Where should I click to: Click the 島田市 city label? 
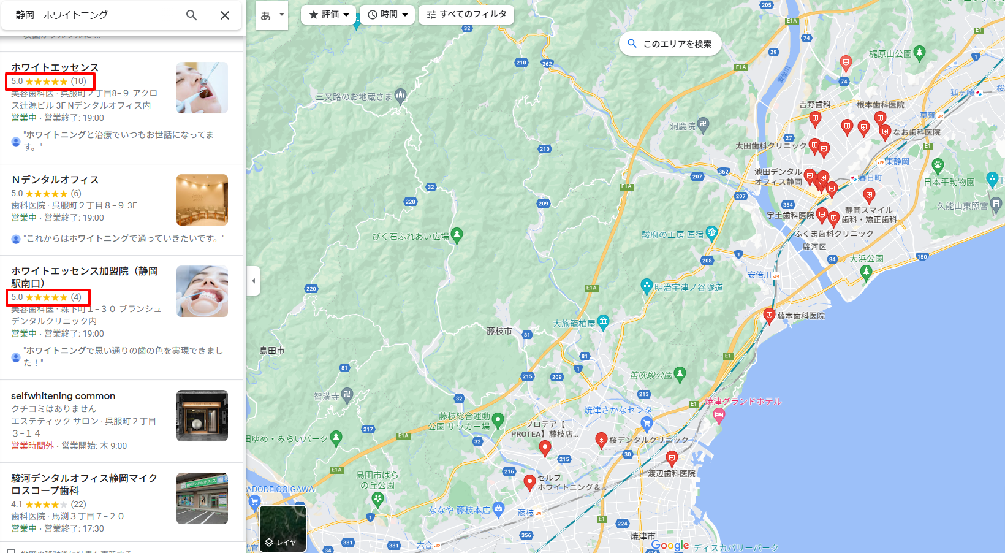tap(271, 351)
